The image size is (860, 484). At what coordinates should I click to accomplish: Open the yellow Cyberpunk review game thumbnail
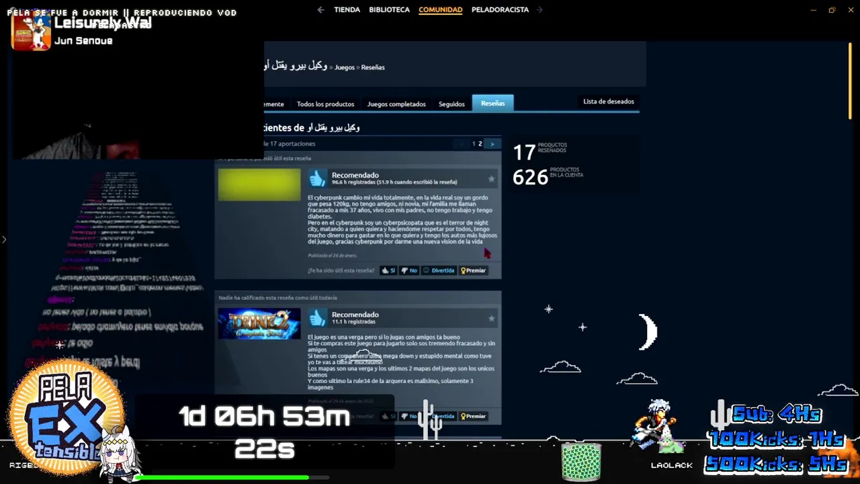coord(259,185)
